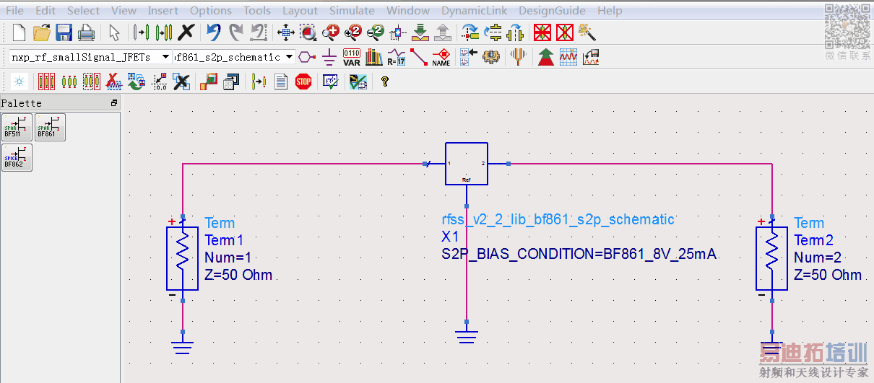Insert a VAR equation block
The height and width of the screenshot is (383, 874).
(351, 57)
